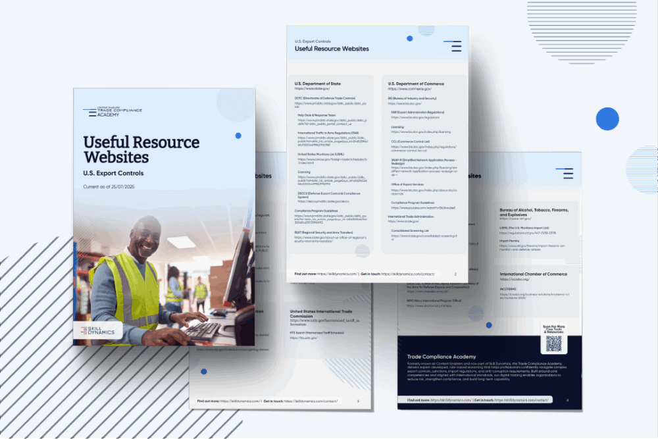Click the U.S. Department of Commerce heading

tap(416, 84)
